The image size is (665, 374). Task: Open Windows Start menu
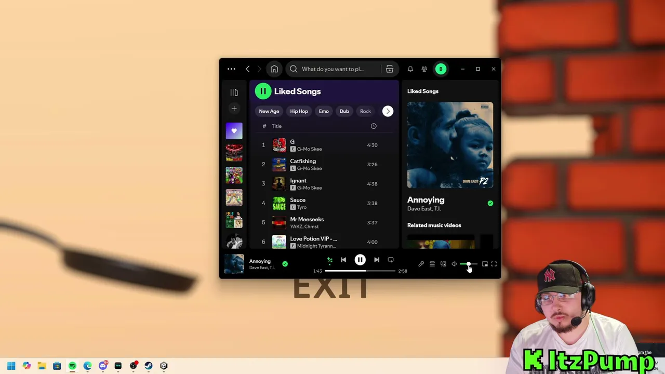pos(11,366)
